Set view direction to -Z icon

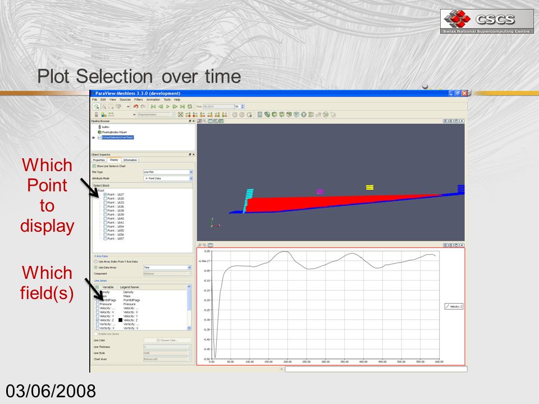pos(225,114)
